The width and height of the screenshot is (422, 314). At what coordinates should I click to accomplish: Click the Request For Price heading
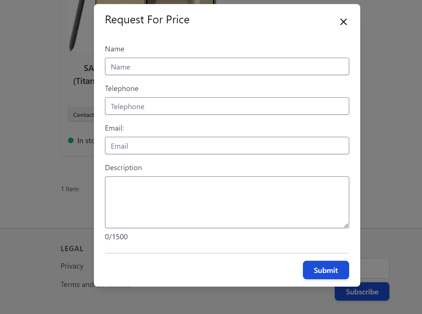147,20
